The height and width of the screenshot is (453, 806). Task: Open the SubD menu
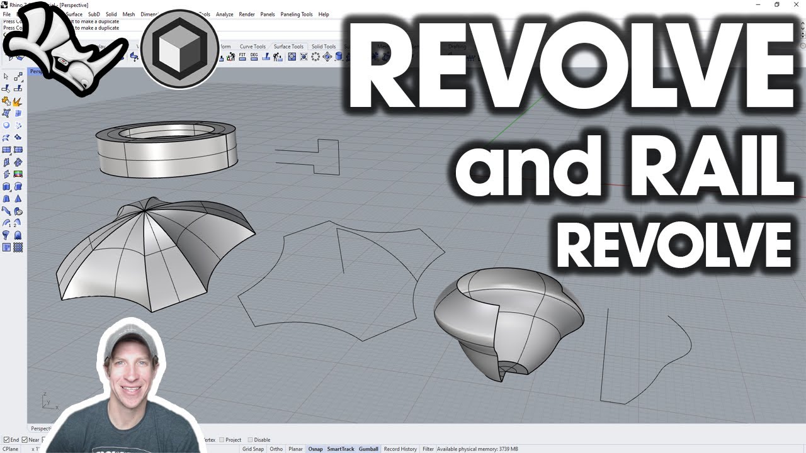tap(94, 14)
